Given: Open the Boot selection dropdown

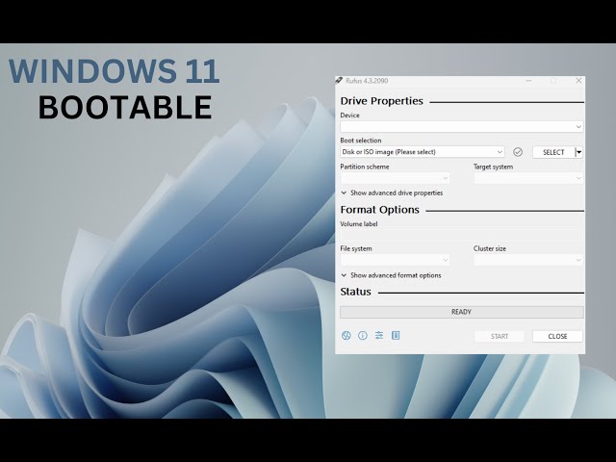Looking at the screenshot, I should pos(423,152).
